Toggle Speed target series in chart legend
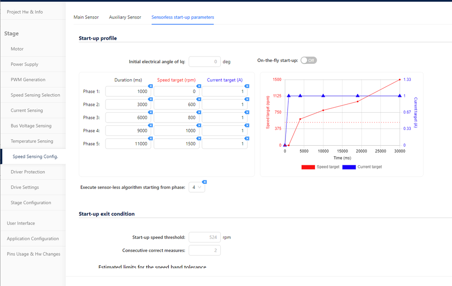452x286 pixels. coord(320,167)
